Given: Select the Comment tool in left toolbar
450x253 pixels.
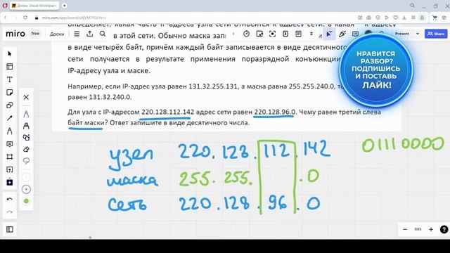Looking at the screenshot, I should (x=9, y=143).
